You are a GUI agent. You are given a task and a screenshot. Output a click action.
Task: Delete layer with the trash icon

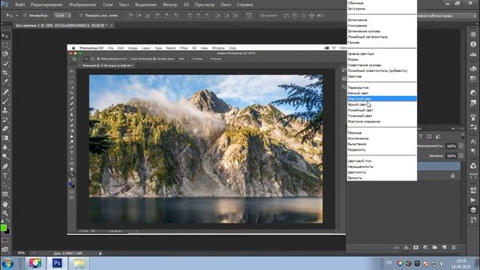click(454, 247)
